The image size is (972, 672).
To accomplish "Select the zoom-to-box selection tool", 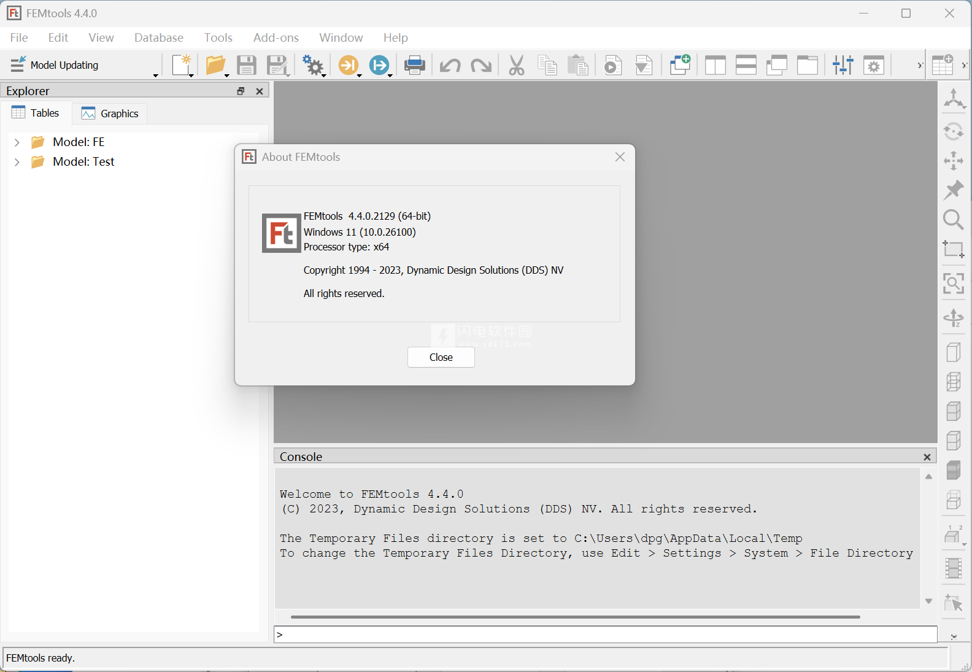I will 954,249.
